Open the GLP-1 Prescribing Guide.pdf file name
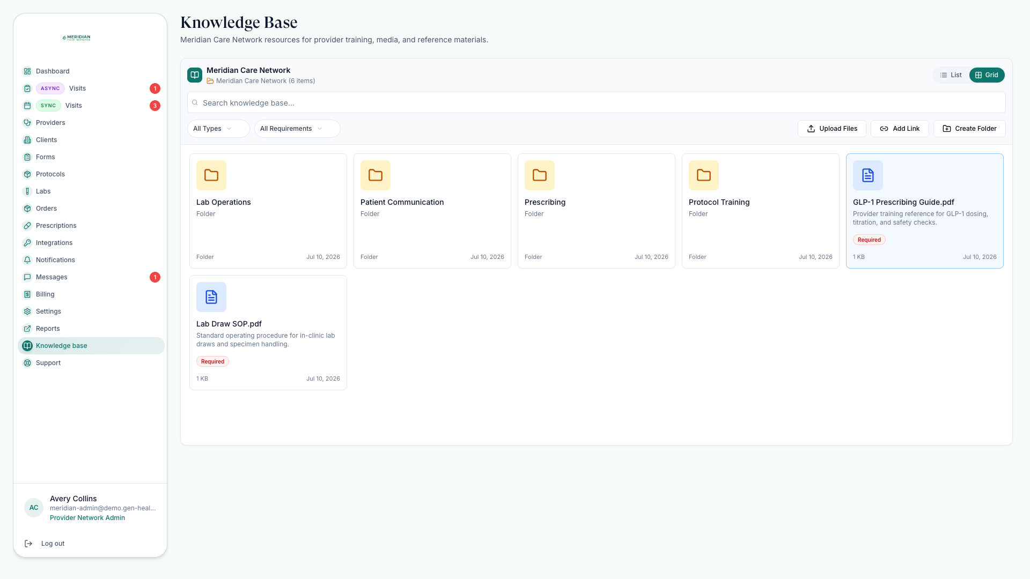 pos(903,202)
